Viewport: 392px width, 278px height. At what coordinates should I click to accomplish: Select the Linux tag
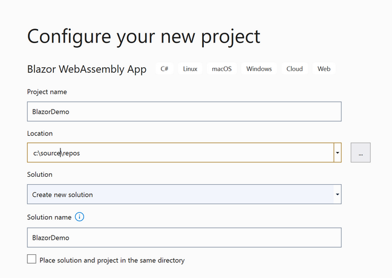click(x=190, y=69)
